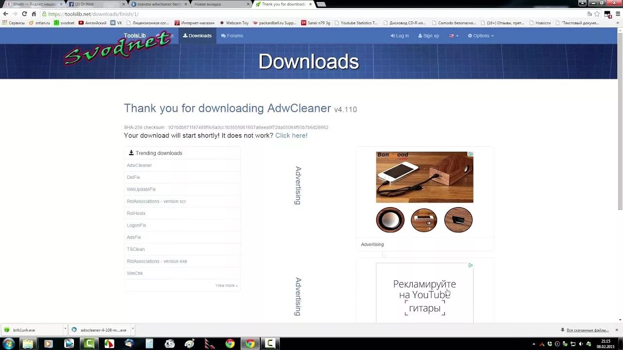The height and width of the screenshot is (350, 623).
Task: Click the Log in link
Action: [x=400, y=35]
